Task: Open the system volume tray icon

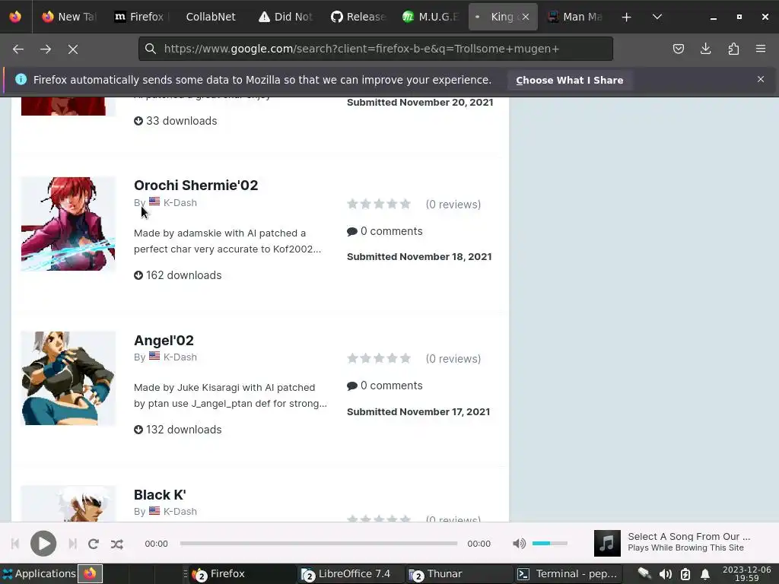Action: pos(666,574)
